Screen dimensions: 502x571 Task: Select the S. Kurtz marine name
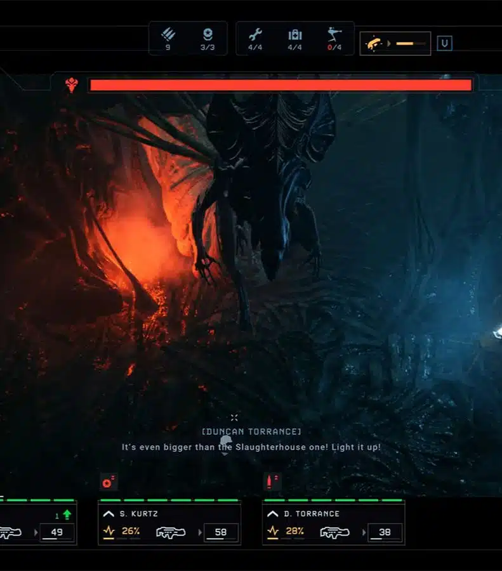tap(138, 514)
